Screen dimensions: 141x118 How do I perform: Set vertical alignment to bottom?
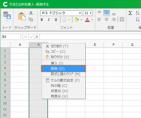pyautogui.click(x=114, y=14)
